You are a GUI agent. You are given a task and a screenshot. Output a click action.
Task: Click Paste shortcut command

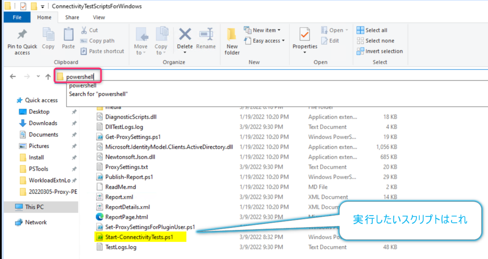[x=103, y=51]
